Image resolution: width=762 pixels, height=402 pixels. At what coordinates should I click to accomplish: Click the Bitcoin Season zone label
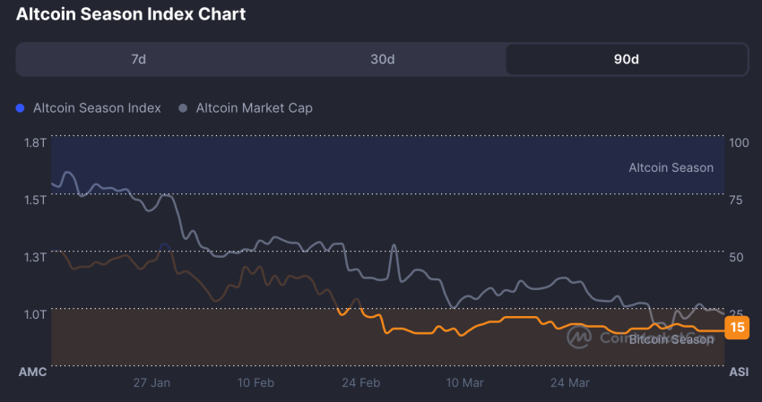pos(671,340)
